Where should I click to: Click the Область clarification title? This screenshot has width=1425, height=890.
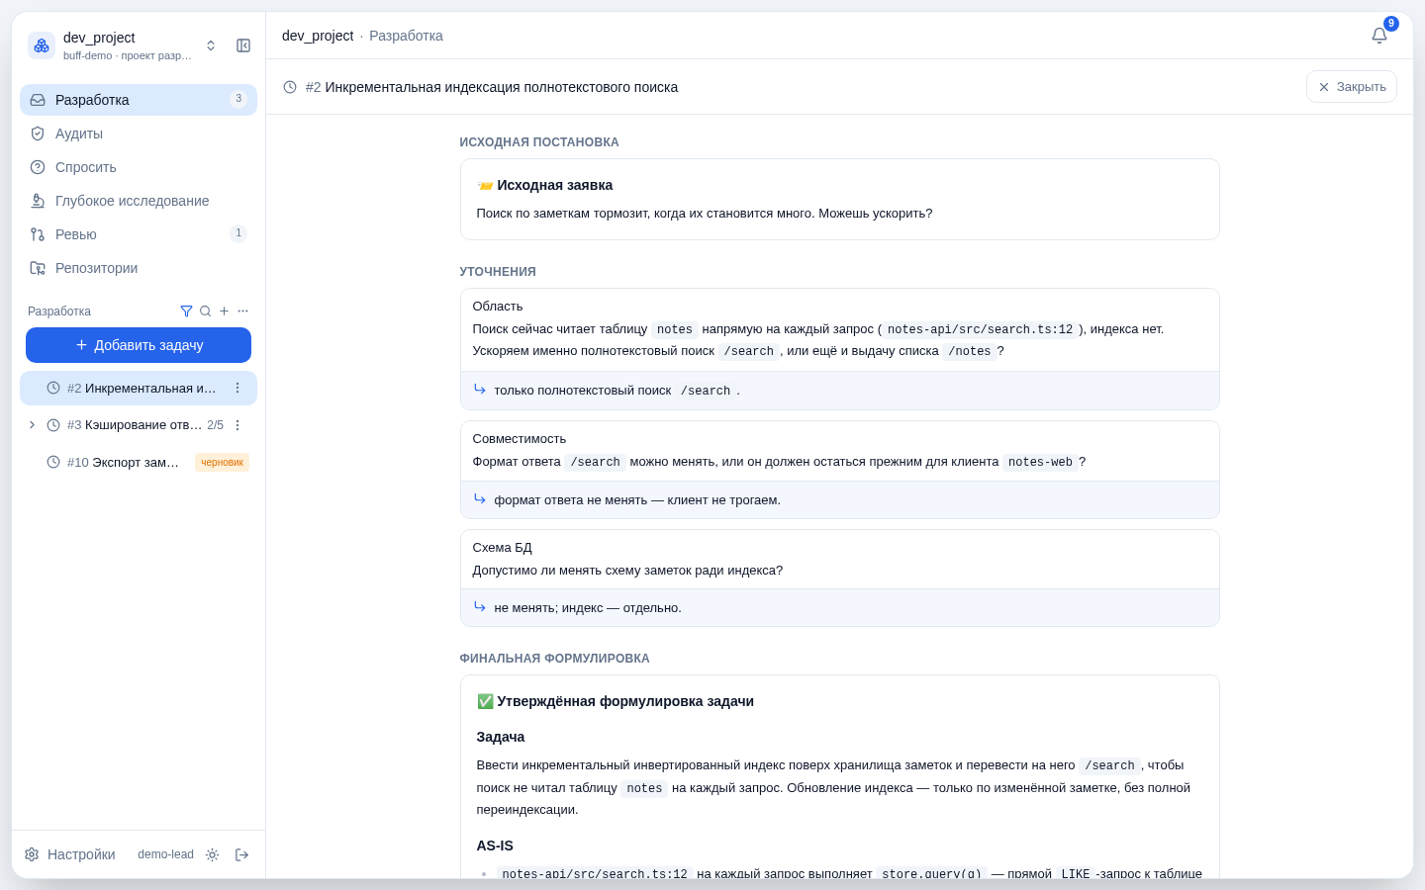coord(498,307)
